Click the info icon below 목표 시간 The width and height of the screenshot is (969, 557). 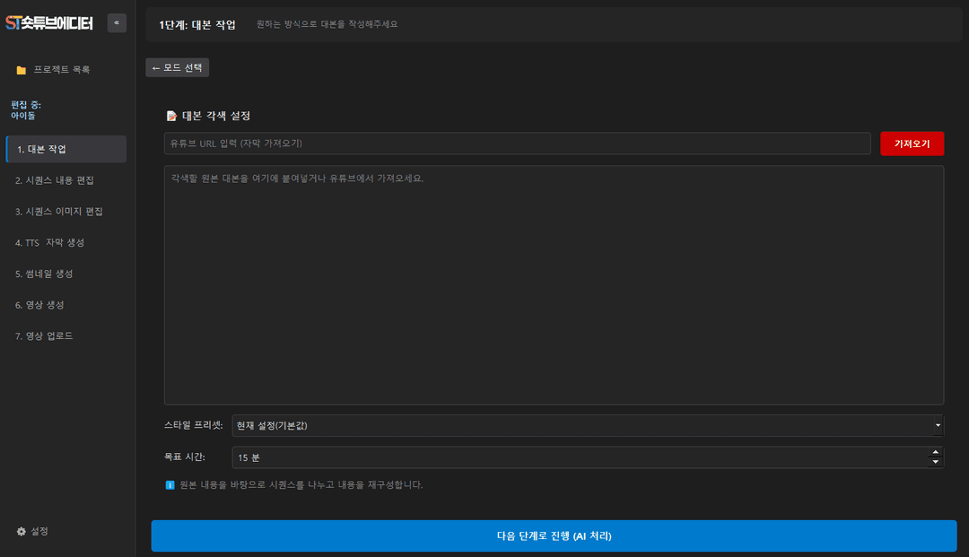pyautogui.click(x=170, y=485)
